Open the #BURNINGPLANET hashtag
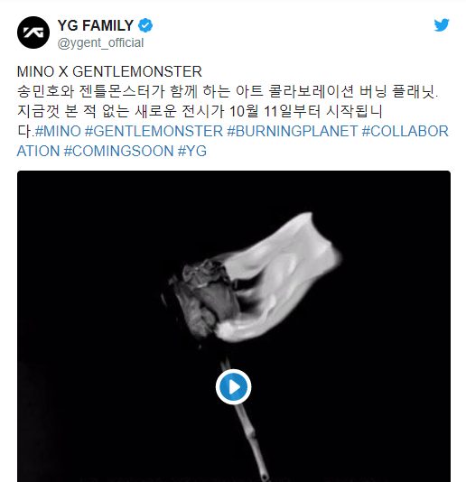466x482 pixels. 293,131
